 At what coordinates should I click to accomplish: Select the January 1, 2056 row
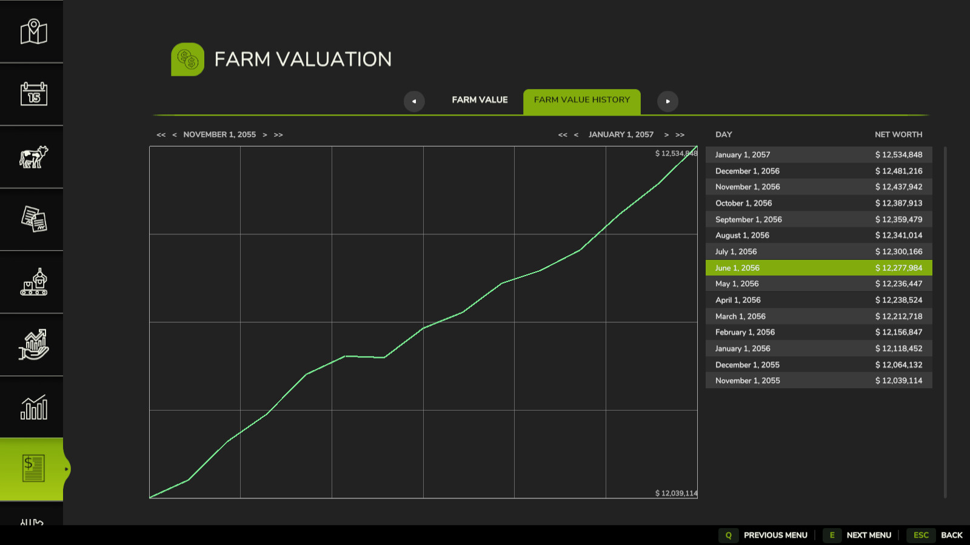[819, 348]
